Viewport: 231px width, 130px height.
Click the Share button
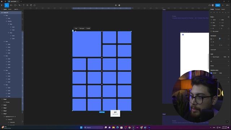pyautogui.click(x=218, y=5)
